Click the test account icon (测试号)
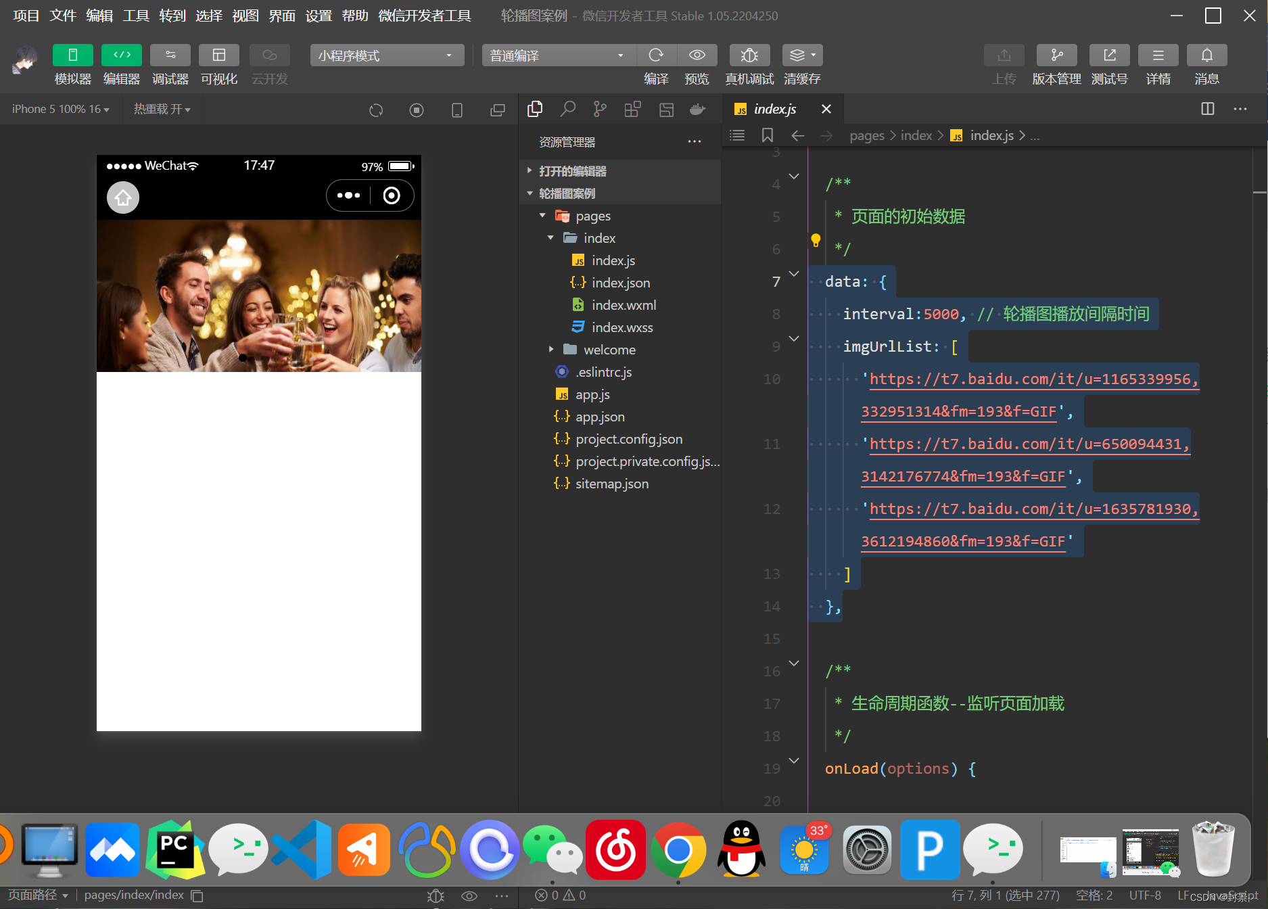 1110,55
